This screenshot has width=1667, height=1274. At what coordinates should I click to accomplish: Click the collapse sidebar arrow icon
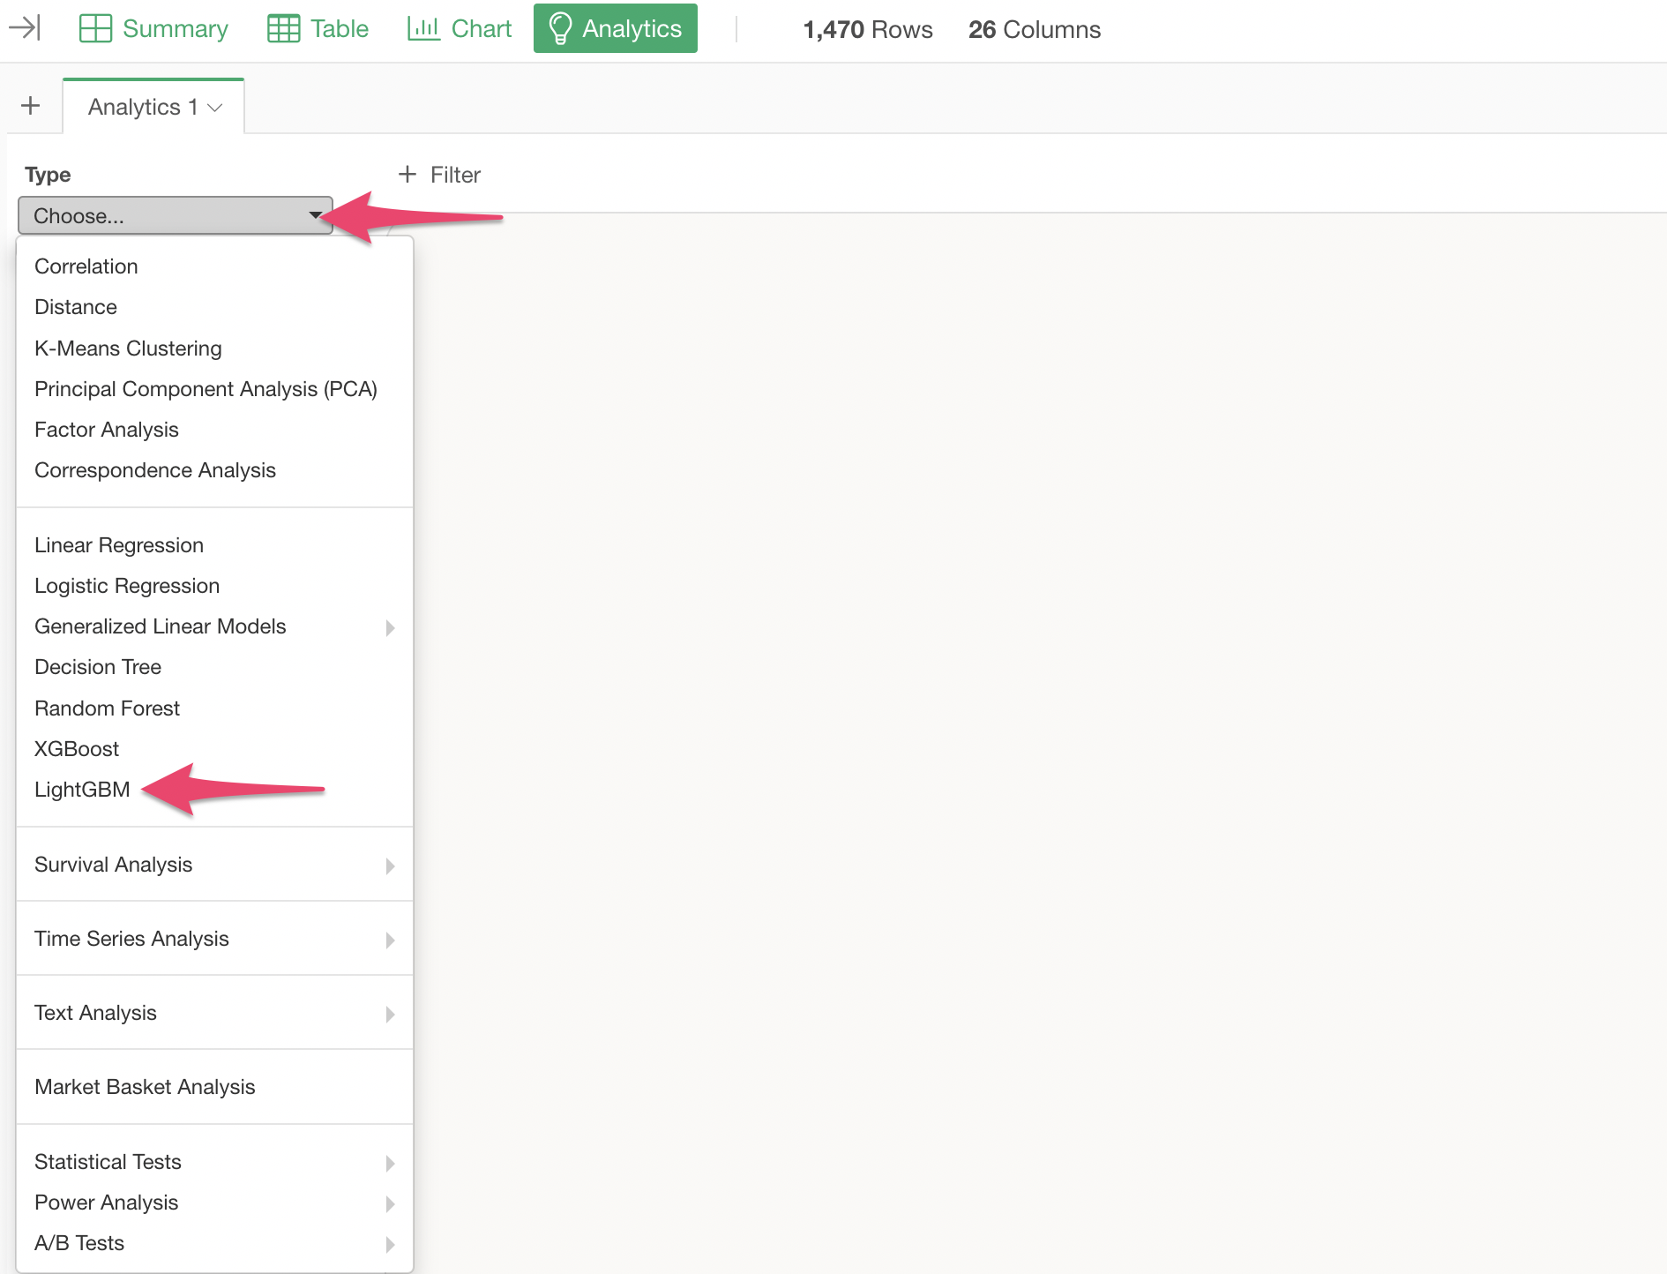25,28
